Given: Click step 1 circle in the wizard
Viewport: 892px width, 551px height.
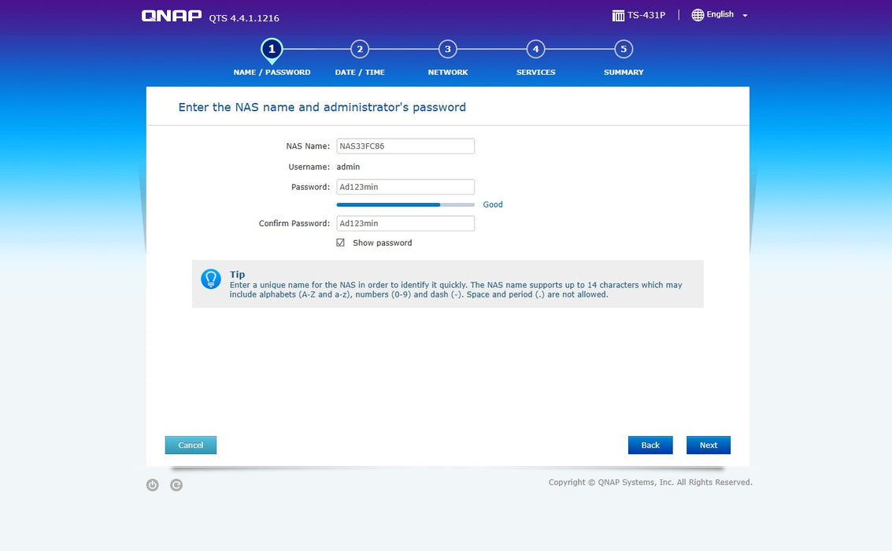Looking at the screenshot, I should click(x=272, y=49).
